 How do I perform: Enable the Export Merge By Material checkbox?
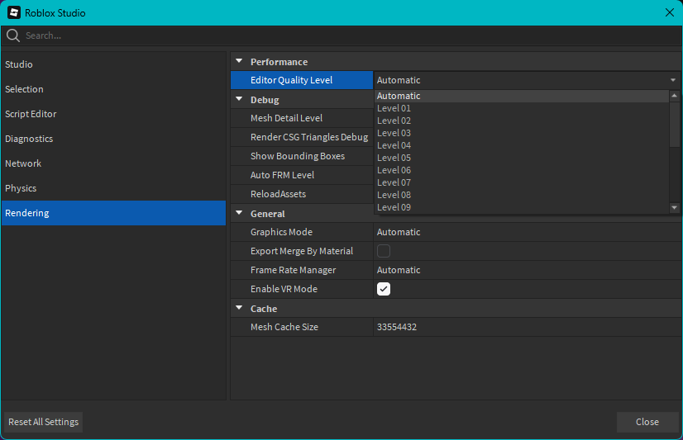coord(384,251)
